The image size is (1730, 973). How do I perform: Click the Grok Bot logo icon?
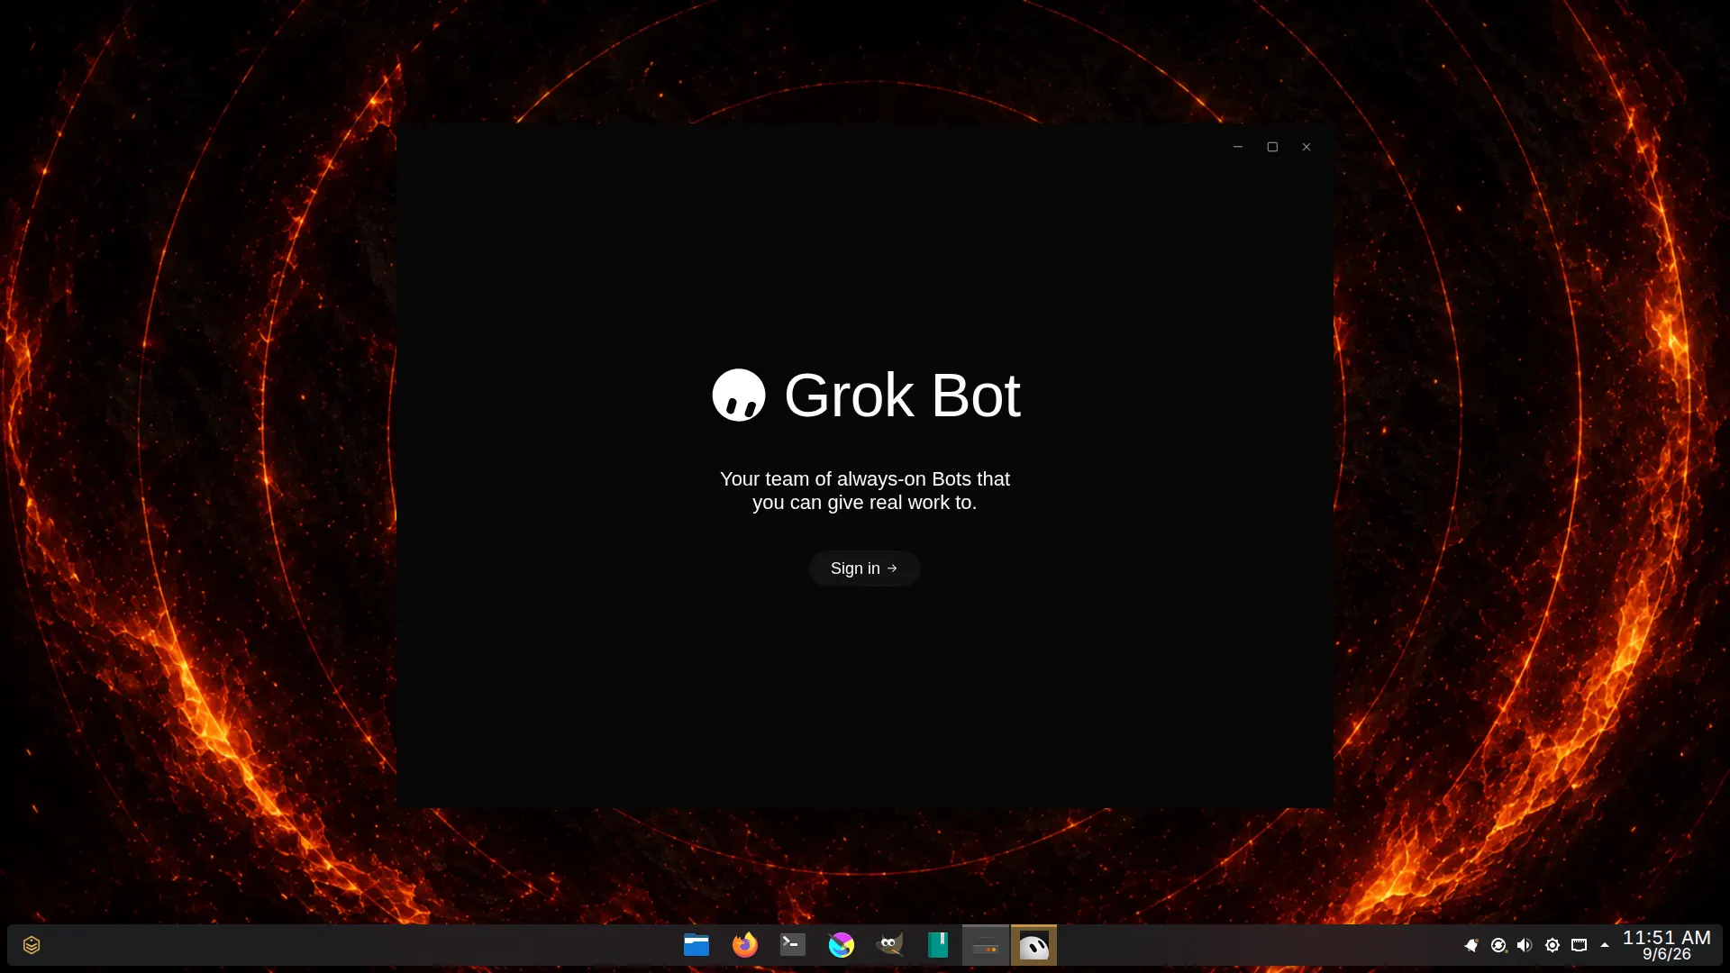pyautogui.click(x=739, y=395)
